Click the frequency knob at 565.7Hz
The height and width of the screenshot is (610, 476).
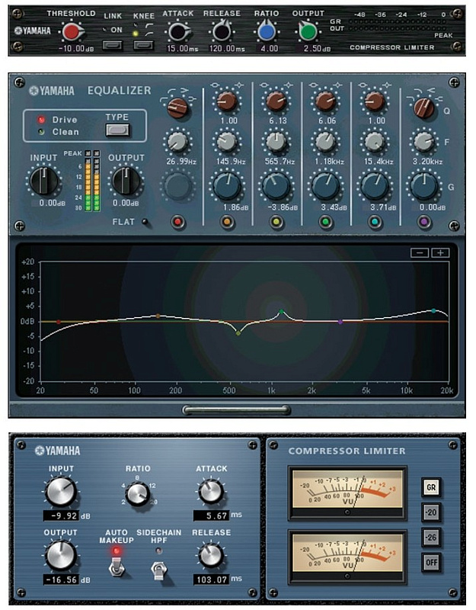click(276, 142)
